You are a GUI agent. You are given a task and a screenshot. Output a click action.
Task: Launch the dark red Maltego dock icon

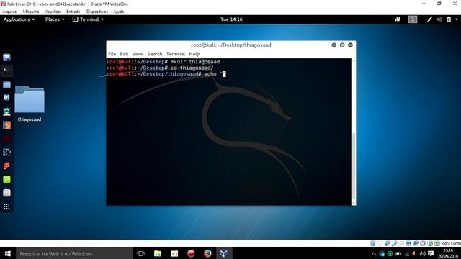pyautogui.click(x=6, y=139)
